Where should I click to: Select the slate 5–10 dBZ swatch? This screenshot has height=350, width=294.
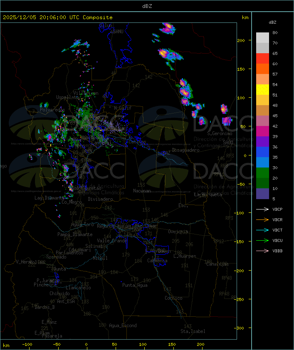(262, 194)
